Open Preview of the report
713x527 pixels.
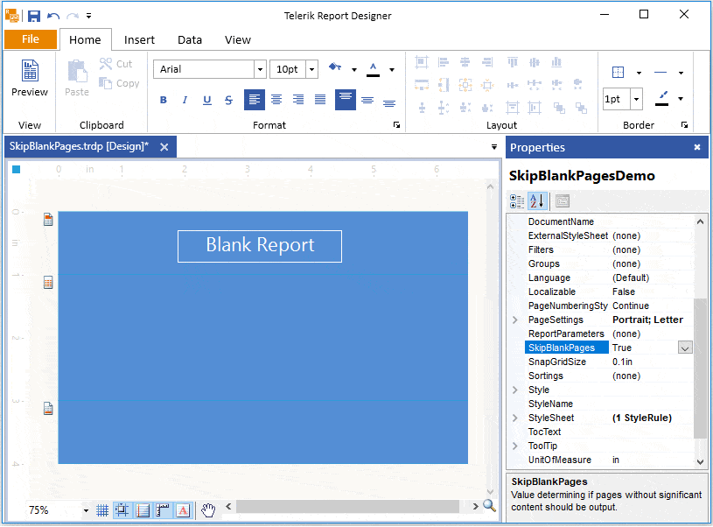pyautogui.click(x=30, y=78)
